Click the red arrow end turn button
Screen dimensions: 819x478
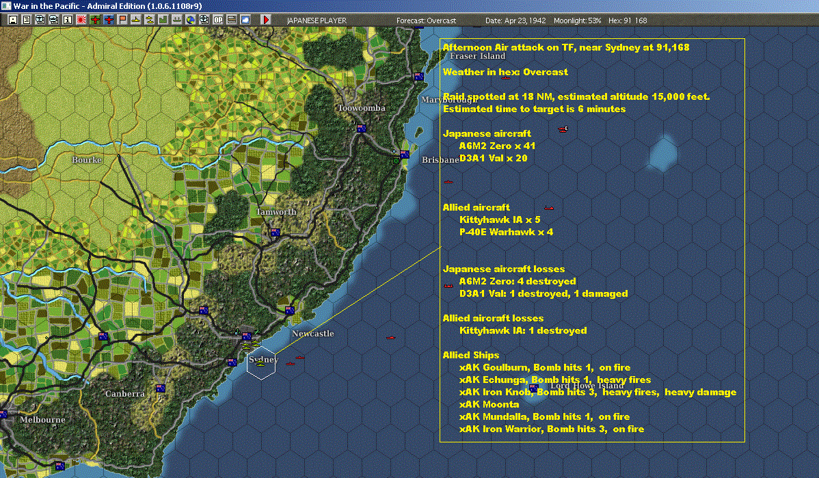pyautogui.click(x=265, y=20)
